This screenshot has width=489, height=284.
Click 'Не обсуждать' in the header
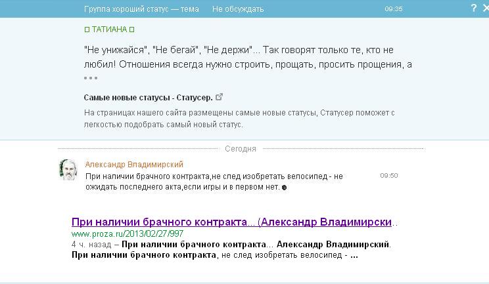click(238, 9)
